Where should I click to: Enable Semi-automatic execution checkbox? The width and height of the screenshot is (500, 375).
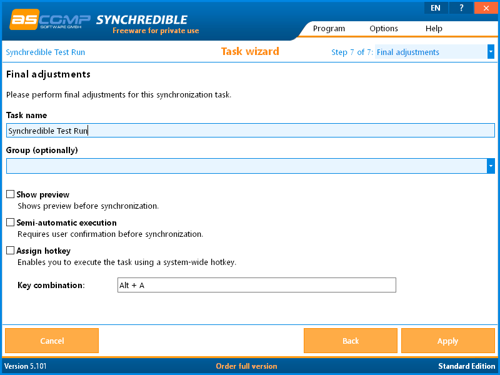pos(11,222)
